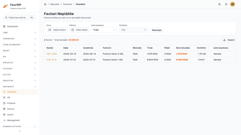Expand the BUGET sidebar section
The image size is (241, 135).
tap(20, 51)
